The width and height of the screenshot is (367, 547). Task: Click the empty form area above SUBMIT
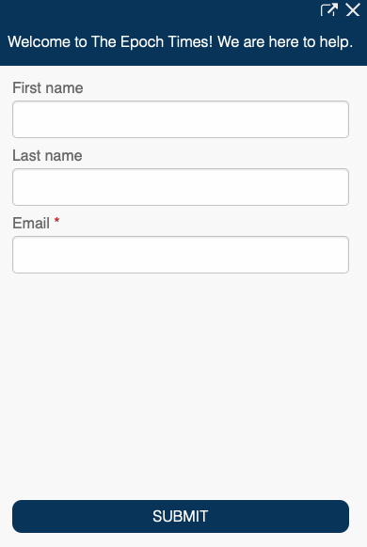click(181, 386)
